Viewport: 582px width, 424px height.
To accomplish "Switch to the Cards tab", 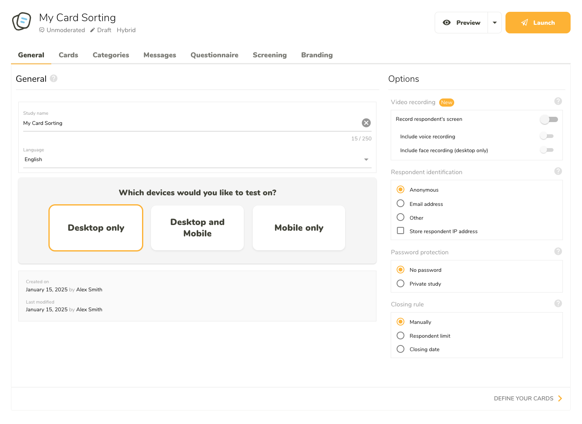I will click(68, 55).
